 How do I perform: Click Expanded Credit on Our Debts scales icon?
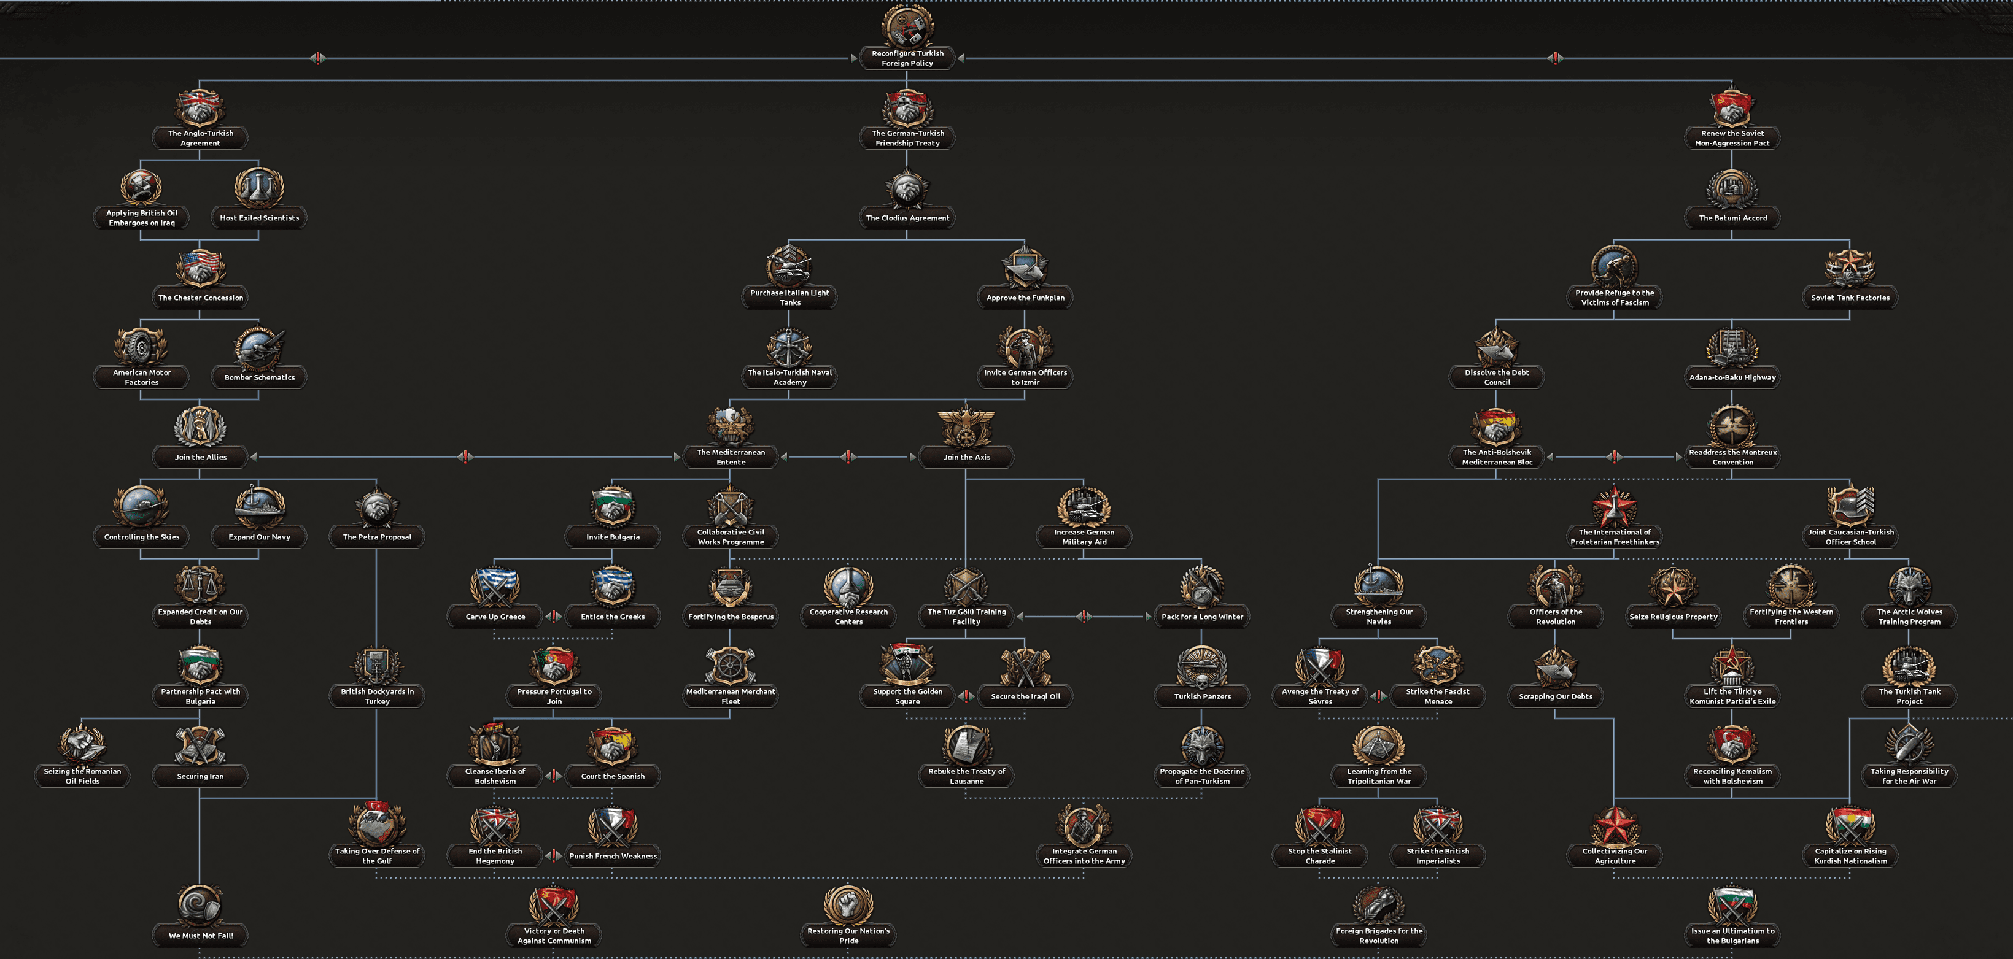coord(200,586)
